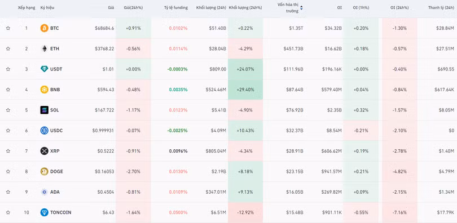
Task: Sort by OI (24h%) column header
Action: tap(399, 8)
